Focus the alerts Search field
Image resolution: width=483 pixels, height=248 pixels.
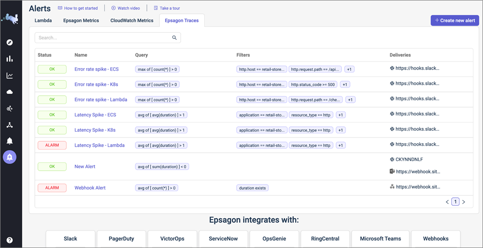tap(104, 37)
